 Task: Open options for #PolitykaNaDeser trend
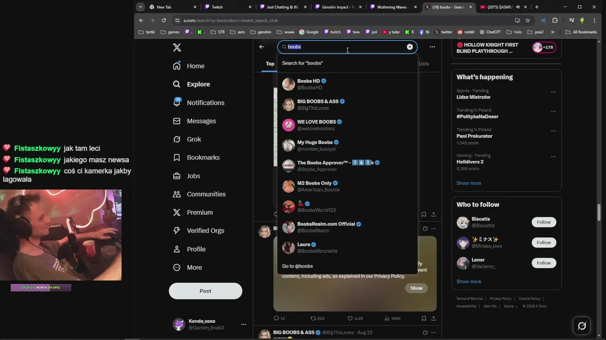tap(553, 111)
